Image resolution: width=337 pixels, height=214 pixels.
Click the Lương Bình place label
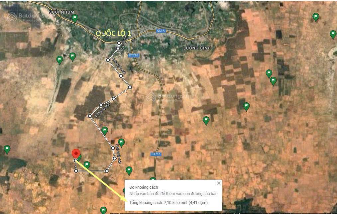pos(197,48)
